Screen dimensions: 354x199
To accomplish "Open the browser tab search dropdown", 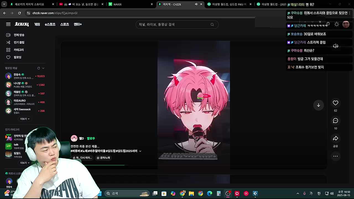I will 4,4.
